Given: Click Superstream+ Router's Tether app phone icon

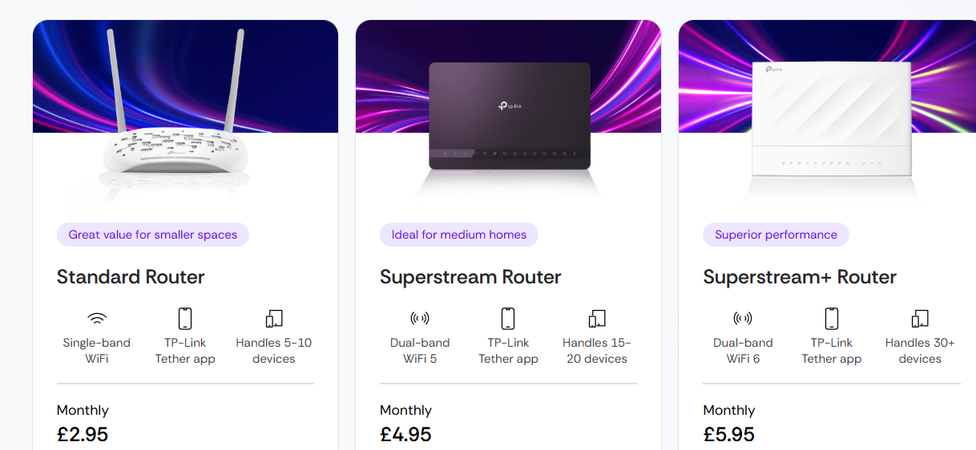Looking at the screenshot, I should point(832,319).
